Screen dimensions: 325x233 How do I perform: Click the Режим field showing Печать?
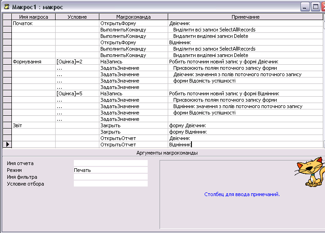[x=111, y=170]
